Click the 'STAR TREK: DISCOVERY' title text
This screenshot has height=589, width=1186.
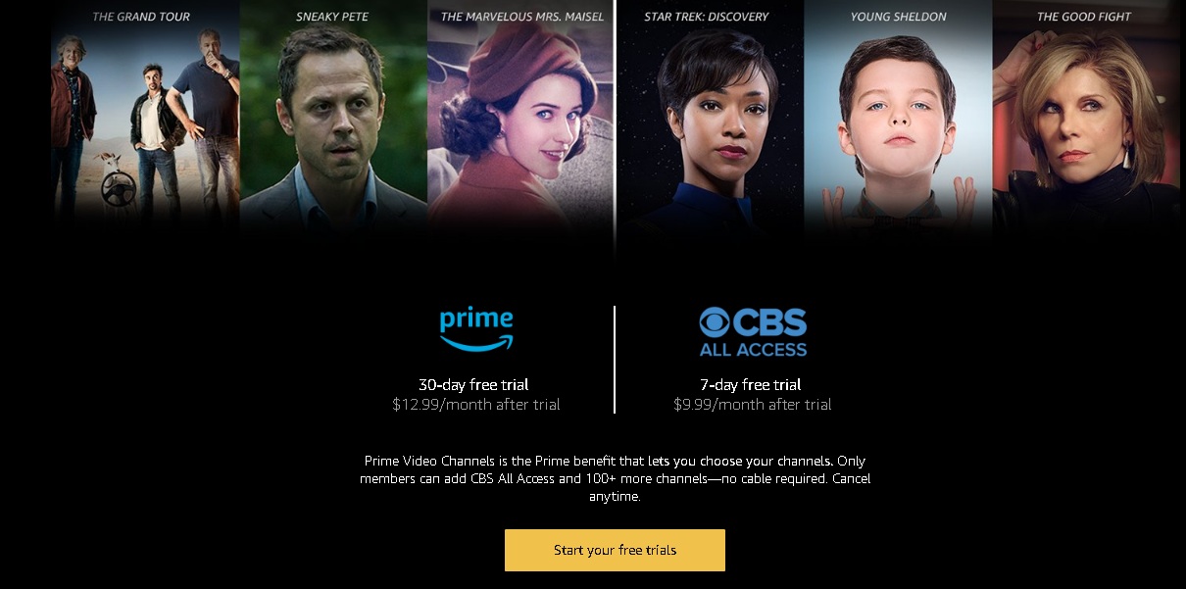tap(706, 17)
